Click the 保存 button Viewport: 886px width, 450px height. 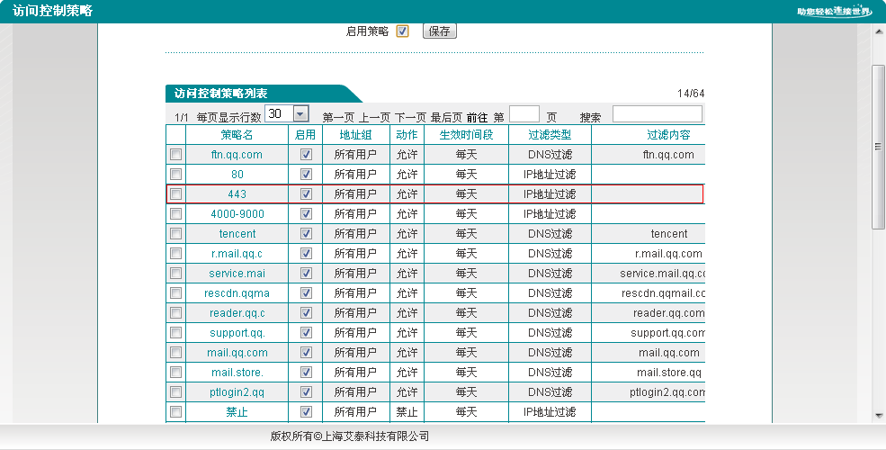tap(439, 31)
